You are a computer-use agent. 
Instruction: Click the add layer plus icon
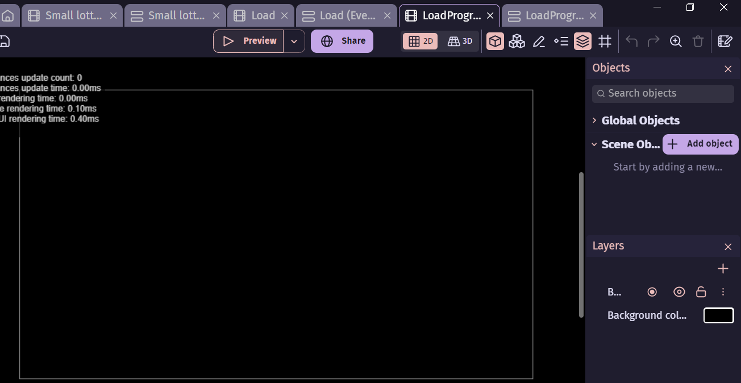point(723,269)
